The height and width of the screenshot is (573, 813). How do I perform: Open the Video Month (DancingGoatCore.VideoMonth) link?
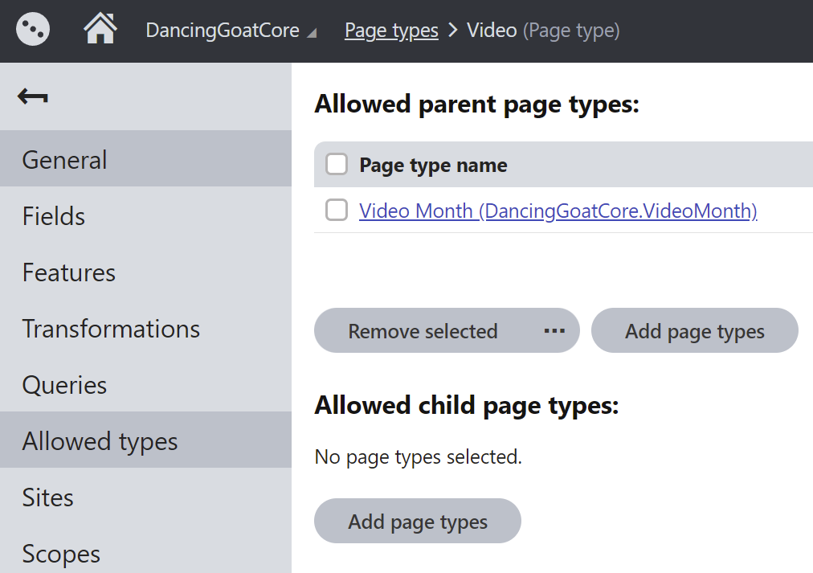point(558,211)
